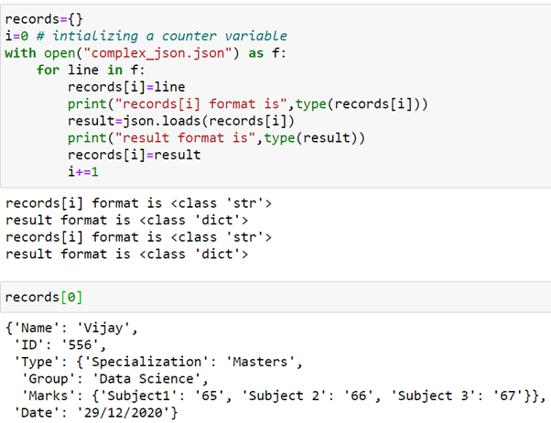
Task: Click the 'json.loads(records[i])' code
Action: 209,121
